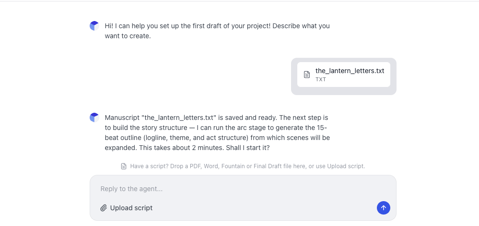The image size is (479, 226).
Task: Click the blue send arrow button
Action: (x=384, y=208)
